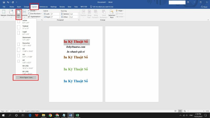Open Tell me what you want to do
Screen dimensions: 210x118
[102, 7]
